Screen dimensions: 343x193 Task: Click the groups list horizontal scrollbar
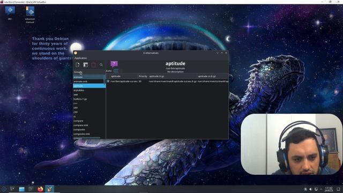pyautogui.click(x=87, y=138)
